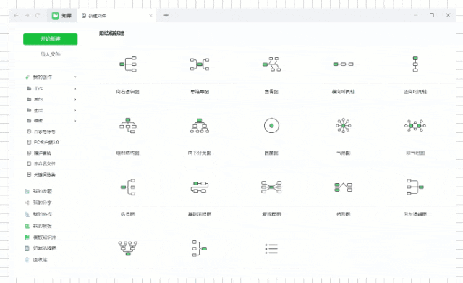Image resolution: width=463 pixels, height=283 pixels.
Task: Select the brace map (括号图) structure
Action: (128, 187)
